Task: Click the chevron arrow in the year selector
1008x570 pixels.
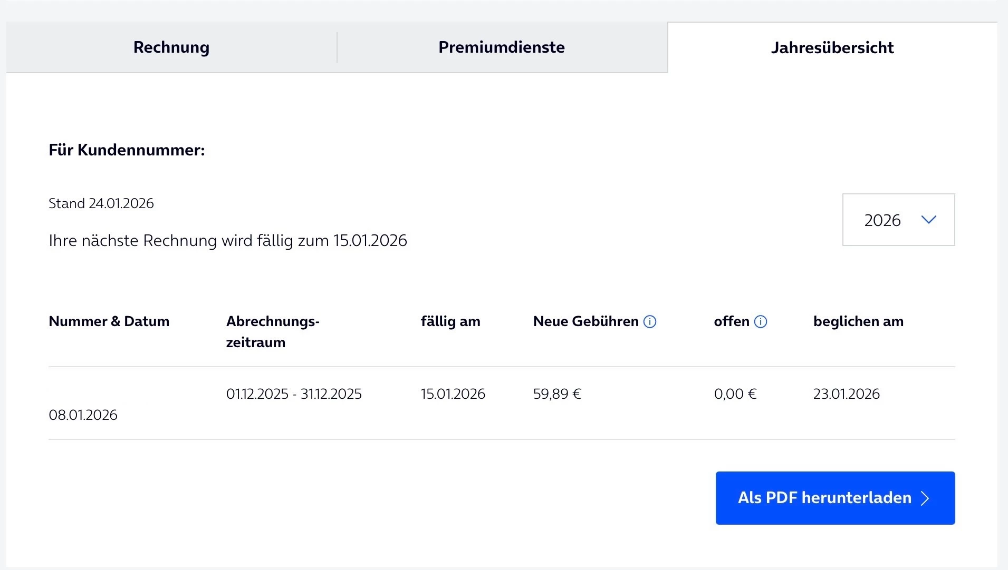Action: (928, 220)
